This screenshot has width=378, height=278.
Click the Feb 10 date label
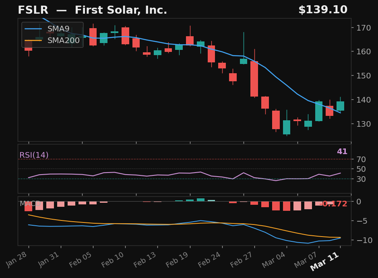113,259
